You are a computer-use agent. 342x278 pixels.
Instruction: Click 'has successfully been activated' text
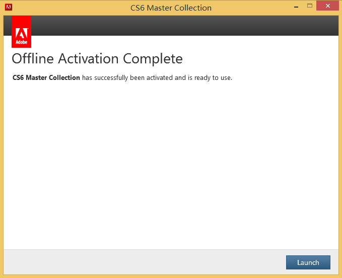pyautogui.click(x=127, y=78)
